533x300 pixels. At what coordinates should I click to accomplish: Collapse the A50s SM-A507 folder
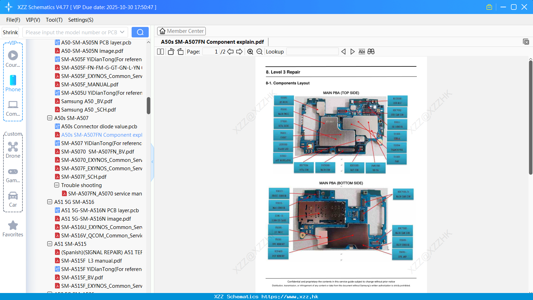(50, 118)
